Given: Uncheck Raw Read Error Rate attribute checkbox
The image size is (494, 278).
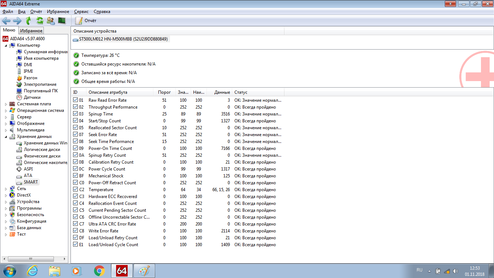Looking at the screenshot, I should (75, 100).
